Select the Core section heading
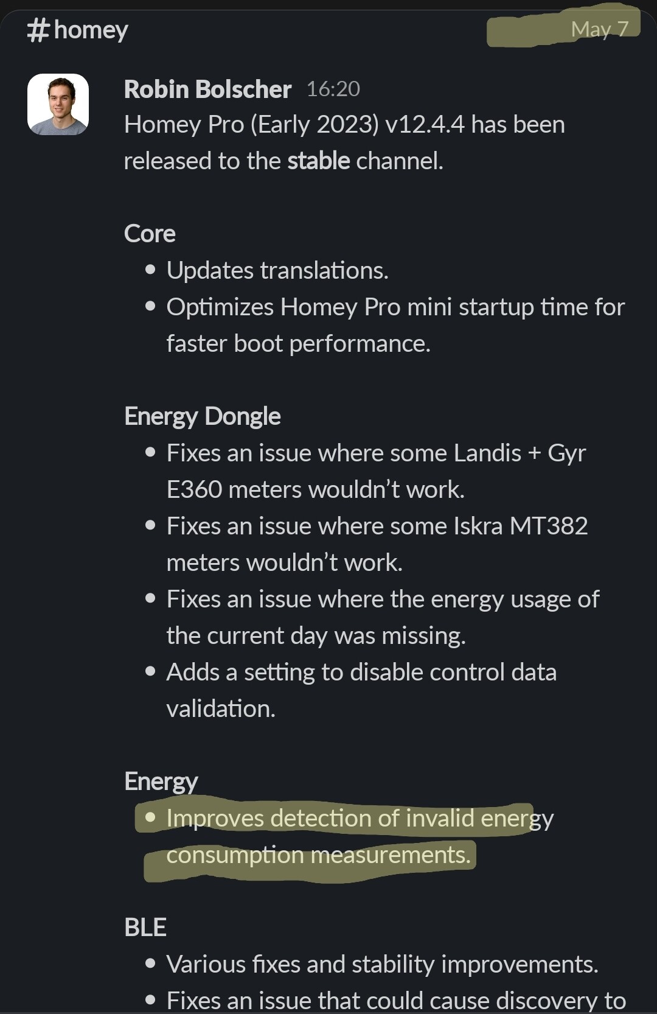This screenshot has height=1014, width=657. (150, 234)
